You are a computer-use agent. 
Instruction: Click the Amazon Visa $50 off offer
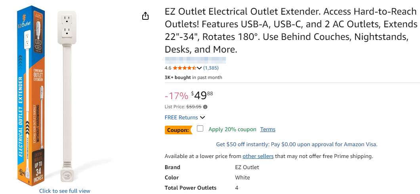pyautogui.click(x=296, y=144)
